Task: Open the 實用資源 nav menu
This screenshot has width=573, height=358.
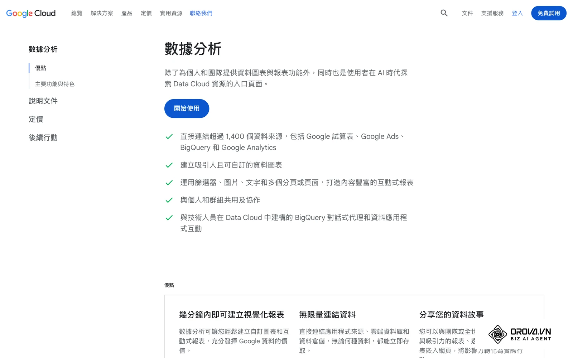Action: (171, 13)
